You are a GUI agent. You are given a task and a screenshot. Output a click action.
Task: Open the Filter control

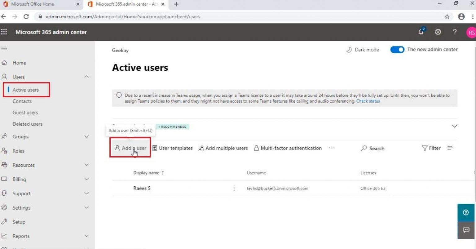[x=431, y=148]
